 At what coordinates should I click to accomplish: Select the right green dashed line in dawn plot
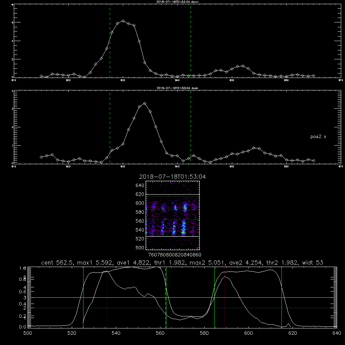click(x=190, y=42)
